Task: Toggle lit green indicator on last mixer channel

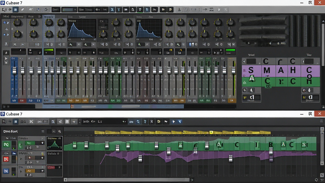Action: pyautogui.click(x=230, y=50)
